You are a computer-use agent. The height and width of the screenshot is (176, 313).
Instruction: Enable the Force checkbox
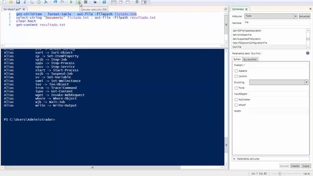pos(236,88)
